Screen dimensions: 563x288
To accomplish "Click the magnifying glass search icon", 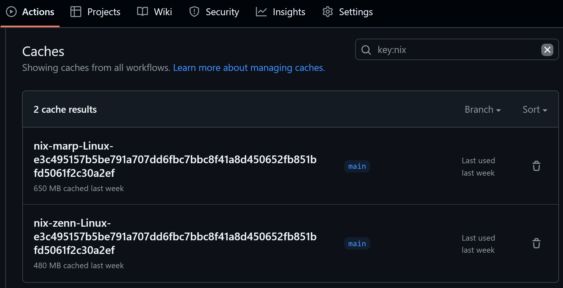I will pyautogui.click(x=366, y=50).
